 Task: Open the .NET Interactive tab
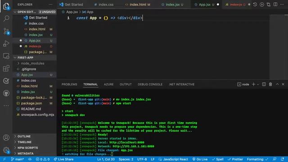[x=182, y=84]
